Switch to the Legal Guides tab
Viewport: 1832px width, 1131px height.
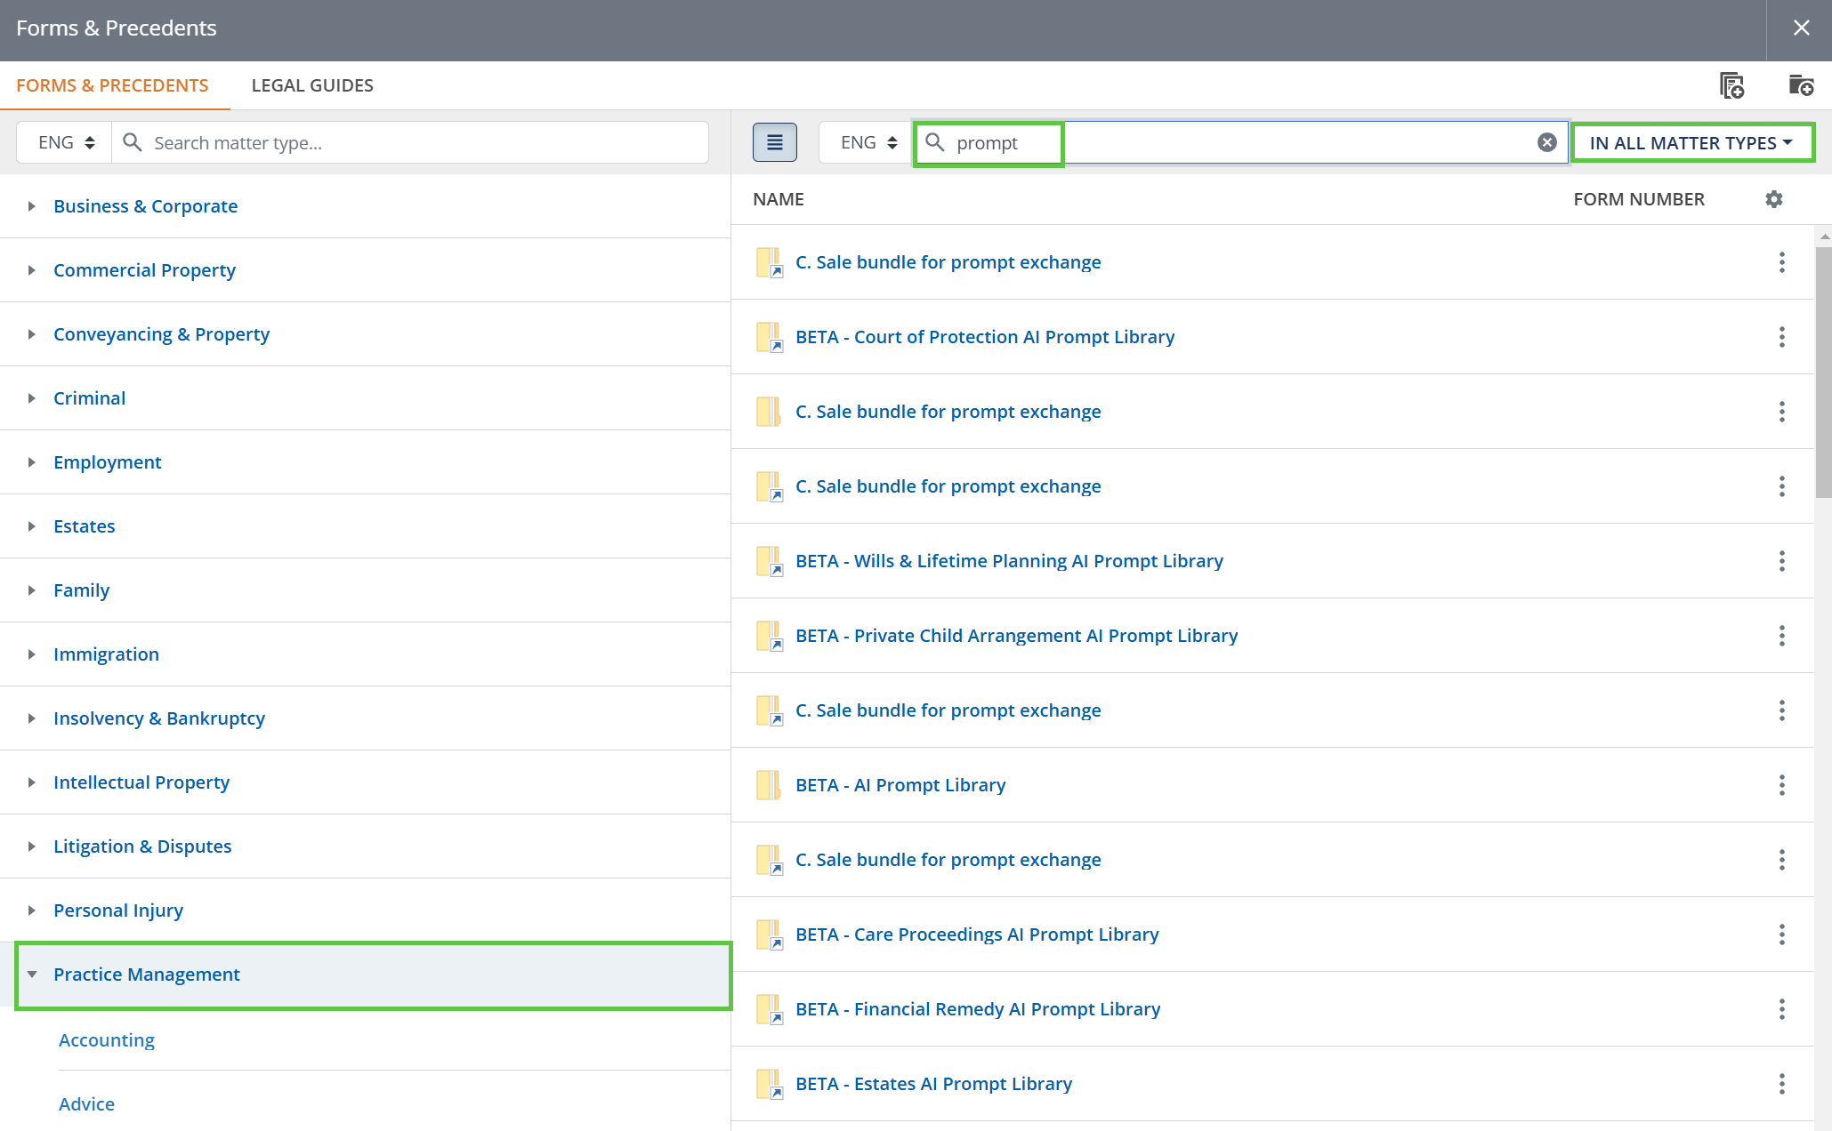[312, 85]
